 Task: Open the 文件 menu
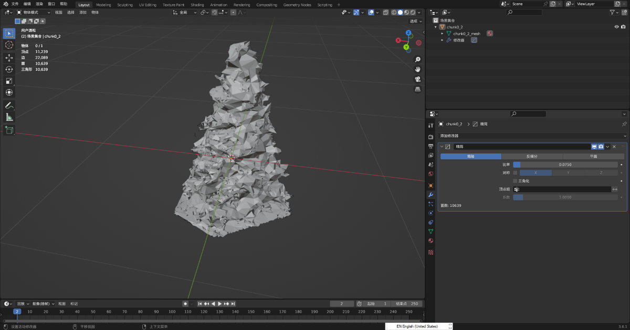(x=15, y=4)
